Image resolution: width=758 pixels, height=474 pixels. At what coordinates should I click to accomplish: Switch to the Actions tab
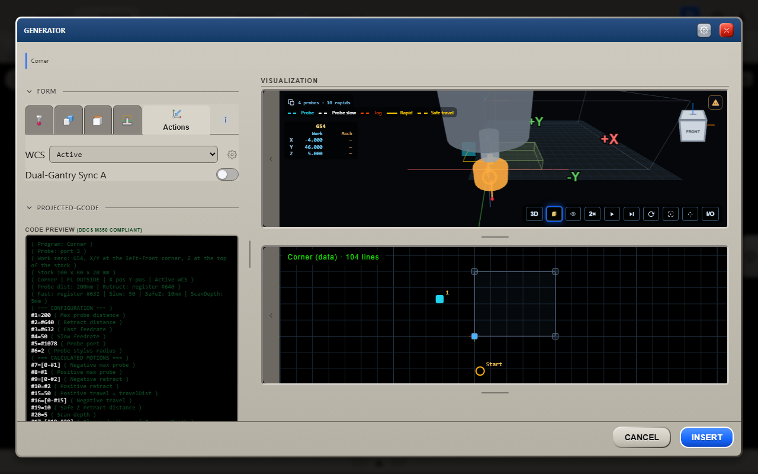tap(176, 120)
